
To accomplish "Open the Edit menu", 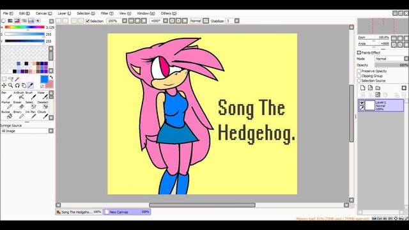I will (24, 13).
